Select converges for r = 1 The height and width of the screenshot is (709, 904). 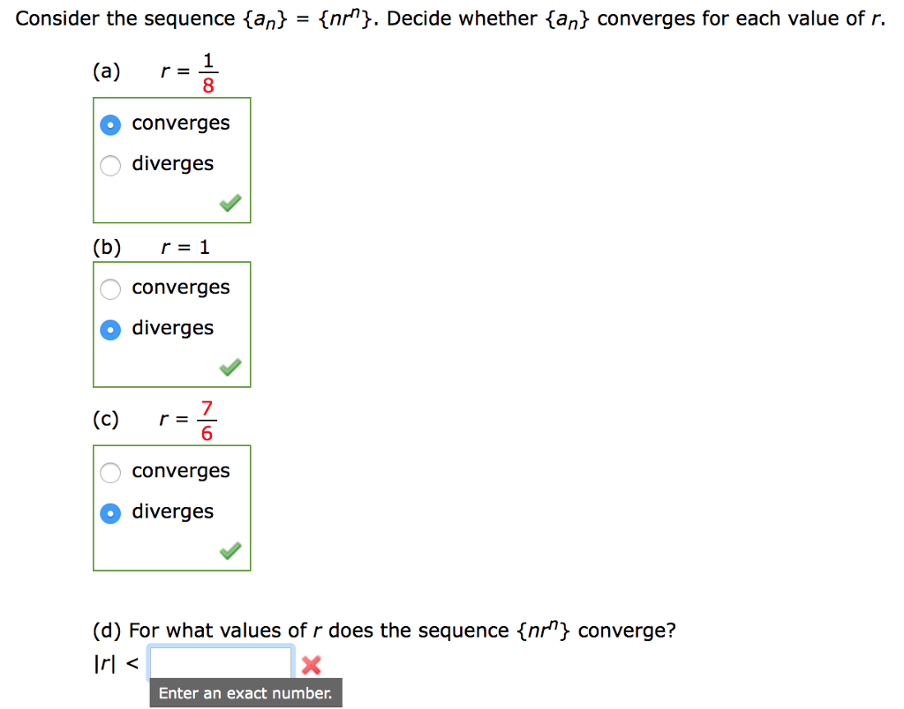[x=109, y=288]
